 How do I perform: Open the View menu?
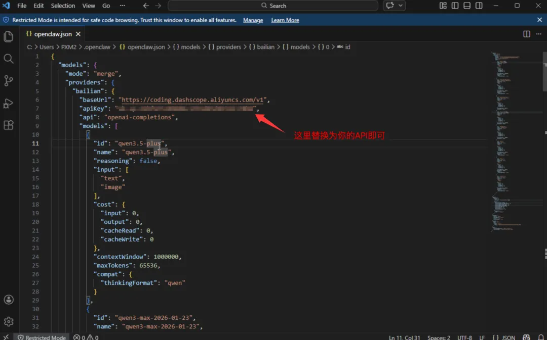(x=89, y=6)
